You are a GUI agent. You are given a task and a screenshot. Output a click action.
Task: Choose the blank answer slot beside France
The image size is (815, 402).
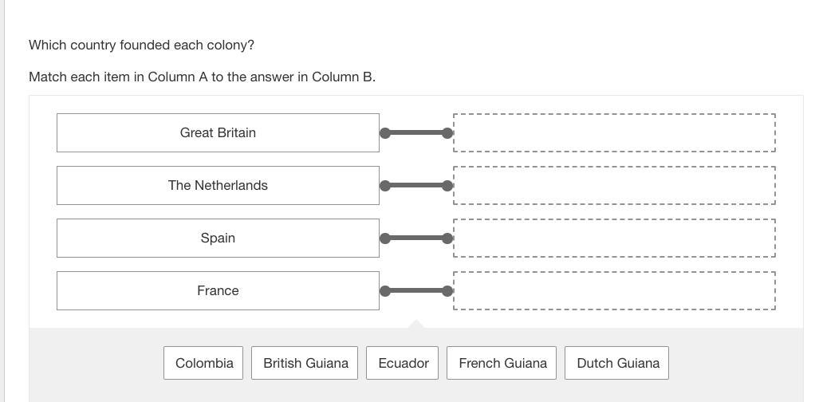pyautogui.click(x=614, y=290)
